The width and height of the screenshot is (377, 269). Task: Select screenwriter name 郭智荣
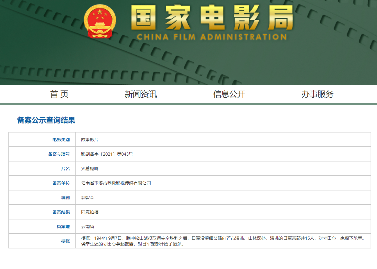point(87,198)
